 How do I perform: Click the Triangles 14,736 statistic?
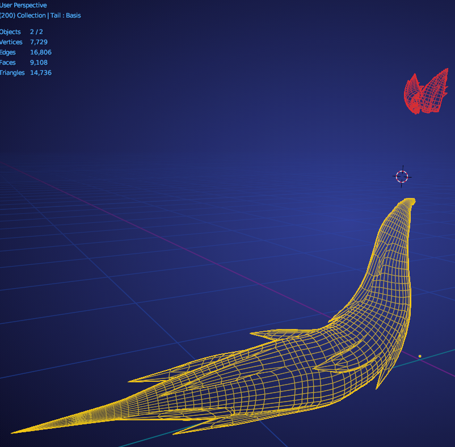26,73
